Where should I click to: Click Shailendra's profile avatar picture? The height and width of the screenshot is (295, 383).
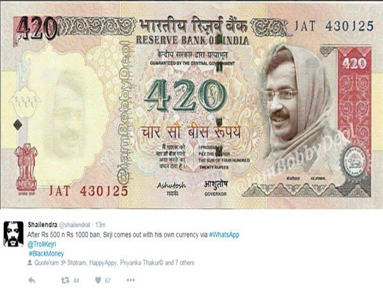(13, 234)
